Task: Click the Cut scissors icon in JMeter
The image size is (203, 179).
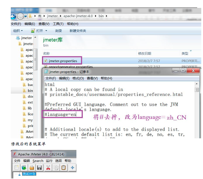Action: pos(48,168)
